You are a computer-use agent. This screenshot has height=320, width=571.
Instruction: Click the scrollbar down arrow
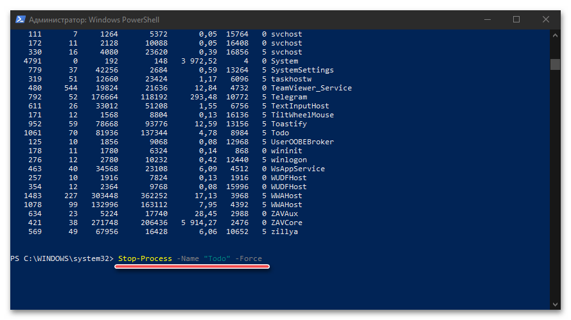point(555,304)
